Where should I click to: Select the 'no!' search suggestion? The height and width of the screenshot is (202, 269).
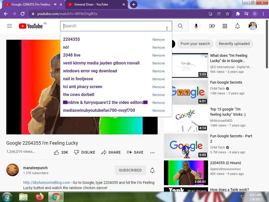pos(66,47)
